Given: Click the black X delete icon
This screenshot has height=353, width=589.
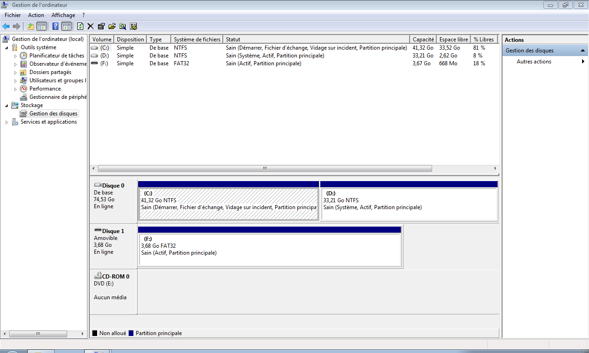Looking at the screenshot, I should [x=91, y=26].
